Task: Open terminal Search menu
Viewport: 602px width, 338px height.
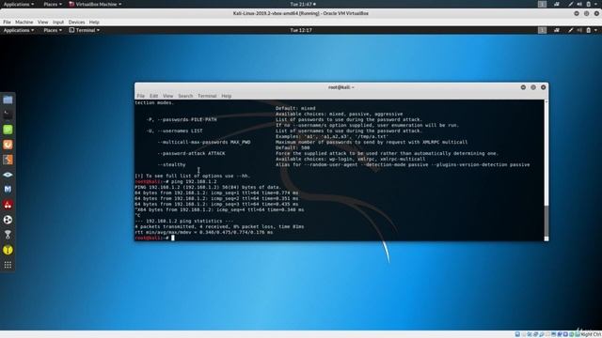Action: click(185, 96)
